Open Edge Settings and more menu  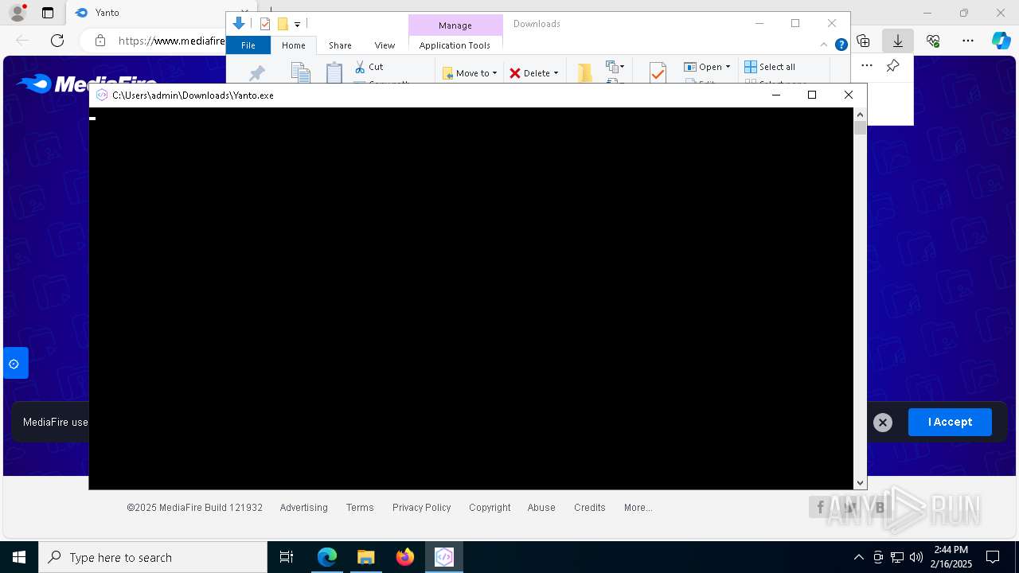click(968, 41)
